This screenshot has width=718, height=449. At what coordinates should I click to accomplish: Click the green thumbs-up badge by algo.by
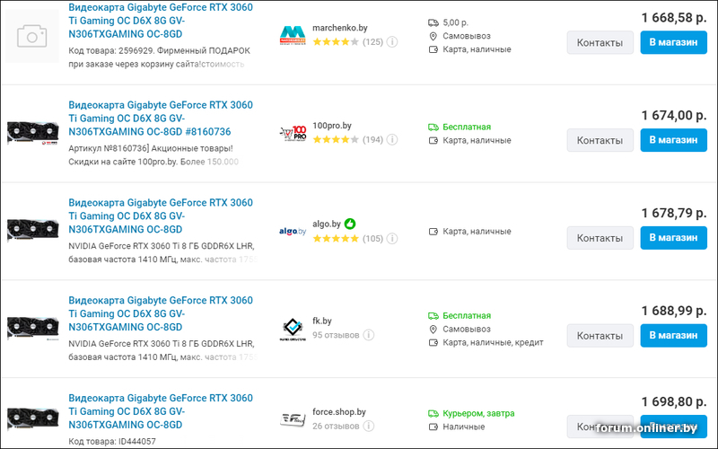tap(350, 224)
